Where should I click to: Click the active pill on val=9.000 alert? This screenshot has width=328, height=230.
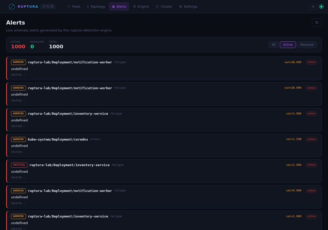coord(311,191)
